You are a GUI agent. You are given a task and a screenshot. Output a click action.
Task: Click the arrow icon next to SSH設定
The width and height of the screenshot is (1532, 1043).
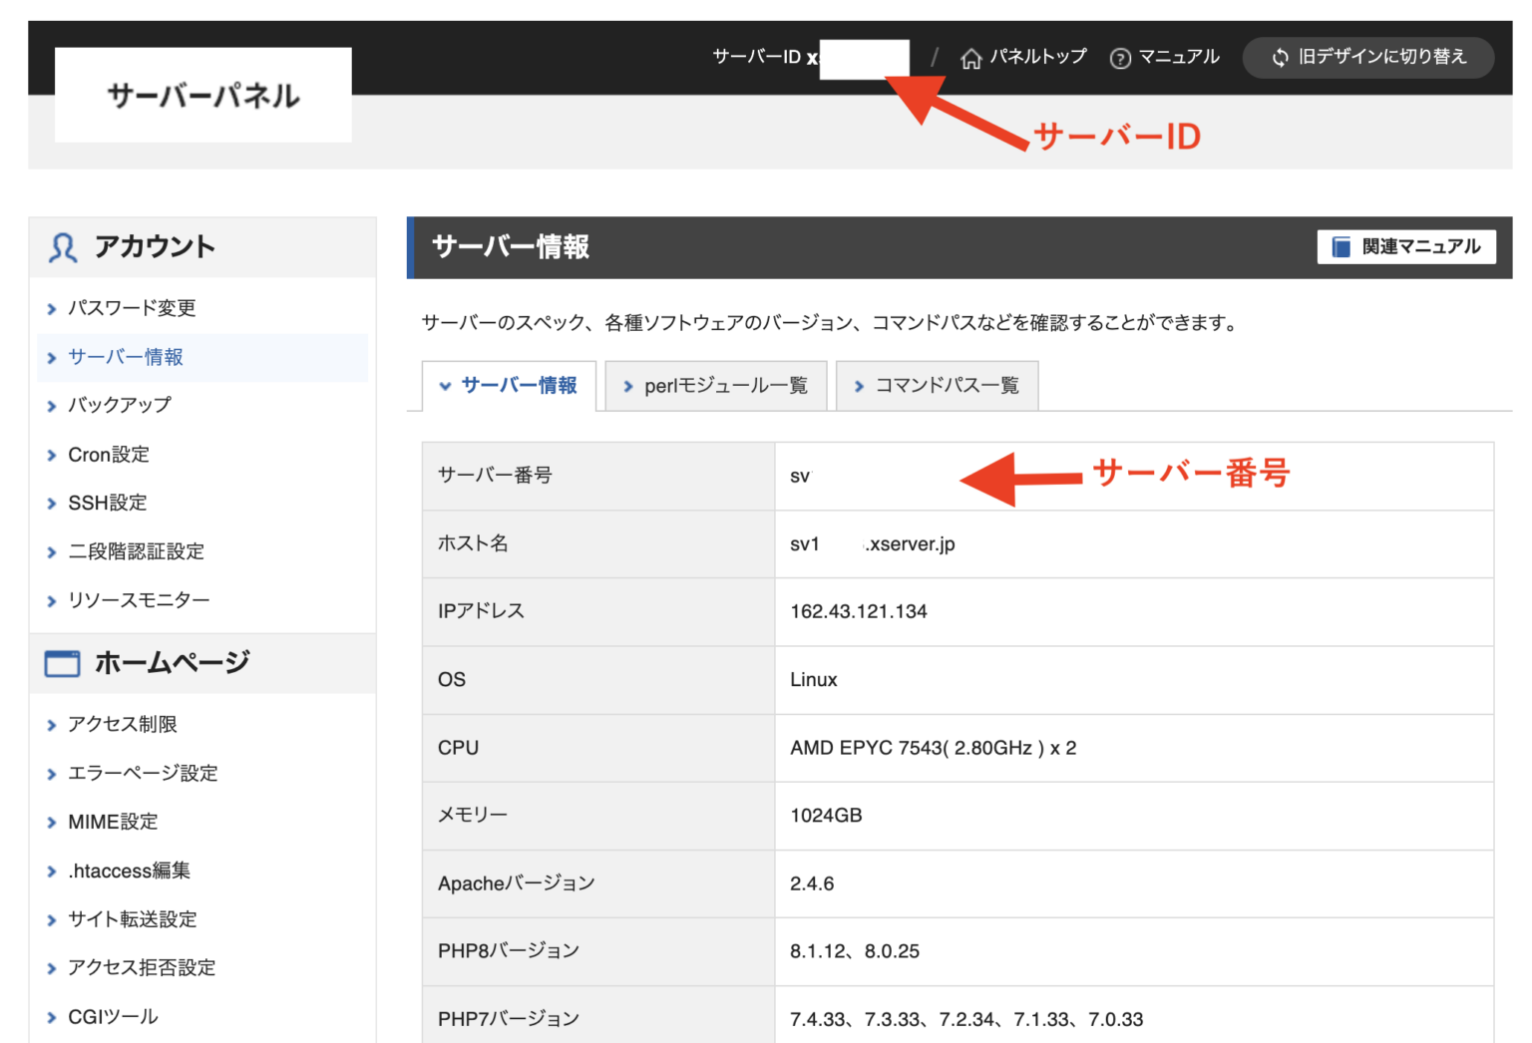click(x=51, y=504)
